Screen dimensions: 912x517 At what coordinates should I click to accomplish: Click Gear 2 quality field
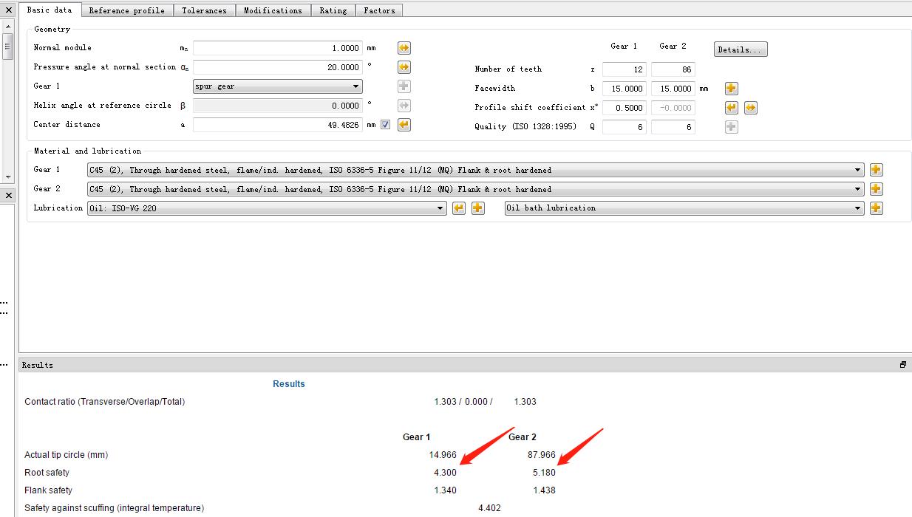(673, 127)
